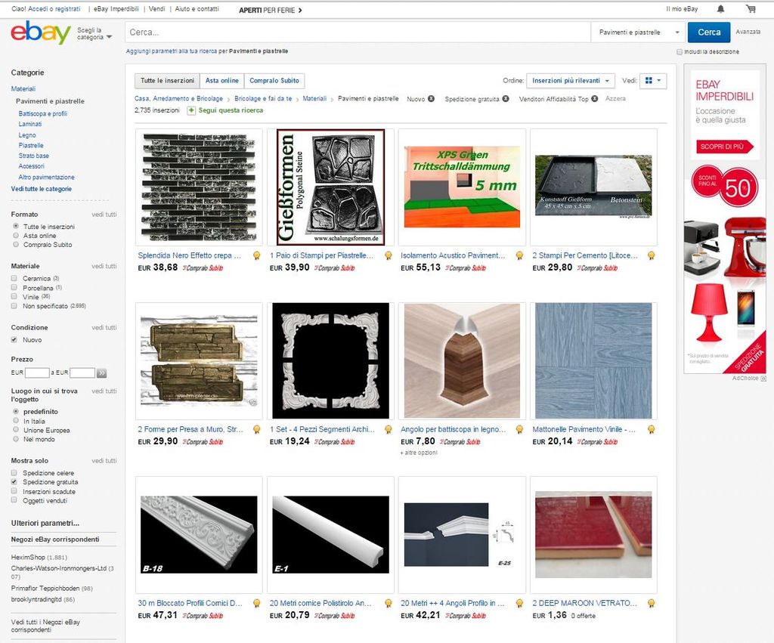The image size is (774, 643).
Task: Open the Pavimenti e piastrelle search category dropdown
Action: coord(639,32)
